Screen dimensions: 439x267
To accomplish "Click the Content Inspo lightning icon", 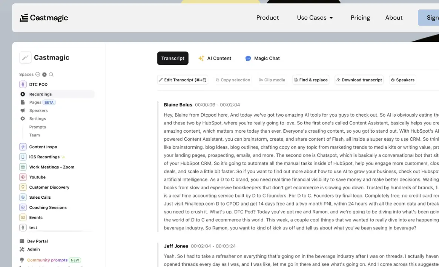I will tap(23, 147).
